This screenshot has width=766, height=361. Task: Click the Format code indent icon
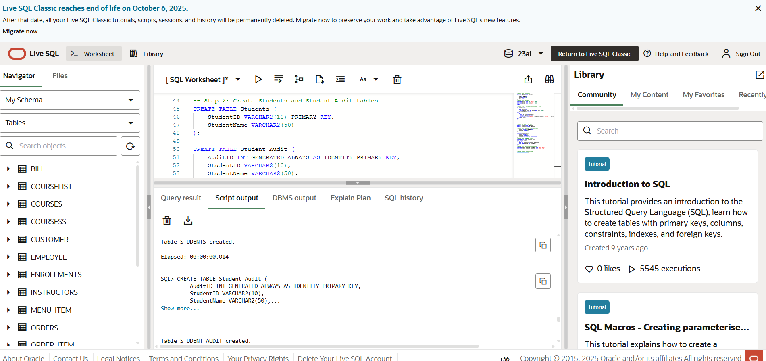point(340,79)
